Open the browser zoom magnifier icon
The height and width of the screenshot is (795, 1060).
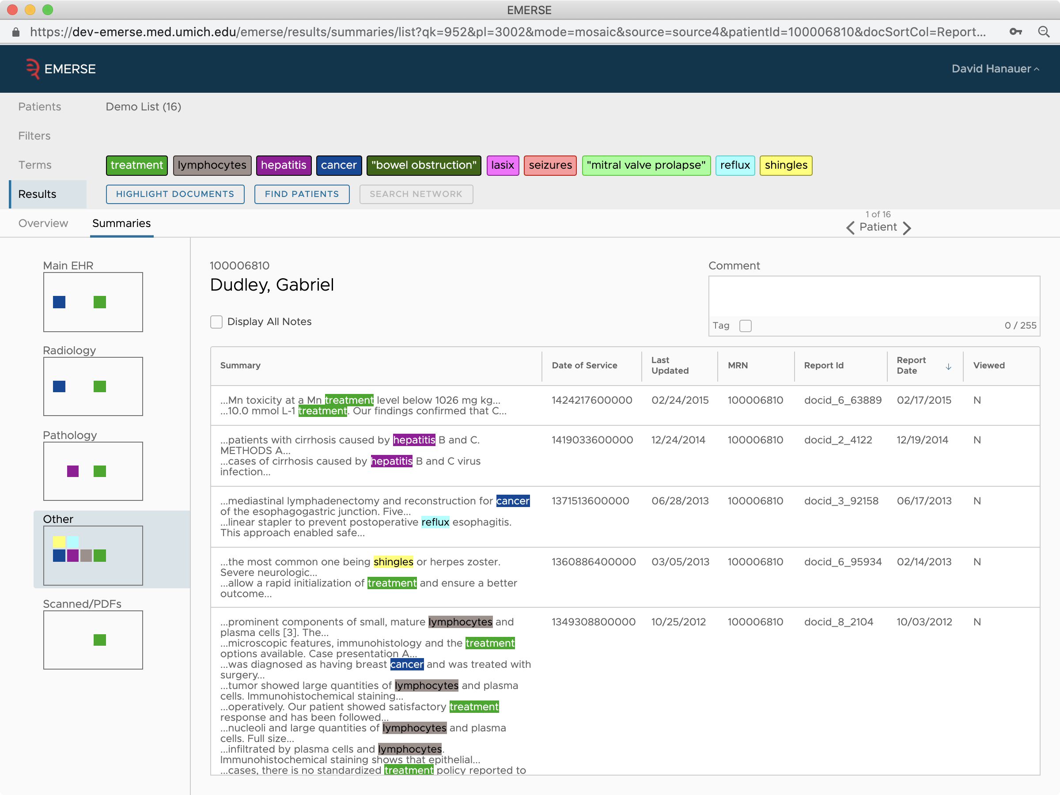(x=1043, y=32)
